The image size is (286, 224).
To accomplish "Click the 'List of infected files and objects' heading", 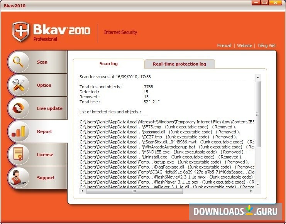I will click(x=110, y=112).
